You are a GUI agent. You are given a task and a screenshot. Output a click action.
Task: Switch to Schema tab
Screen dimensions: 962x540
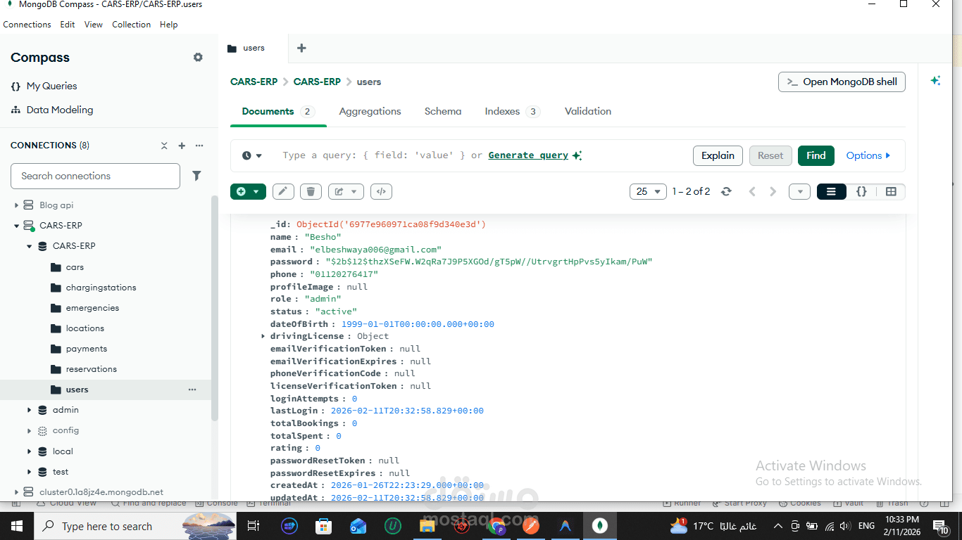[443, 111]
